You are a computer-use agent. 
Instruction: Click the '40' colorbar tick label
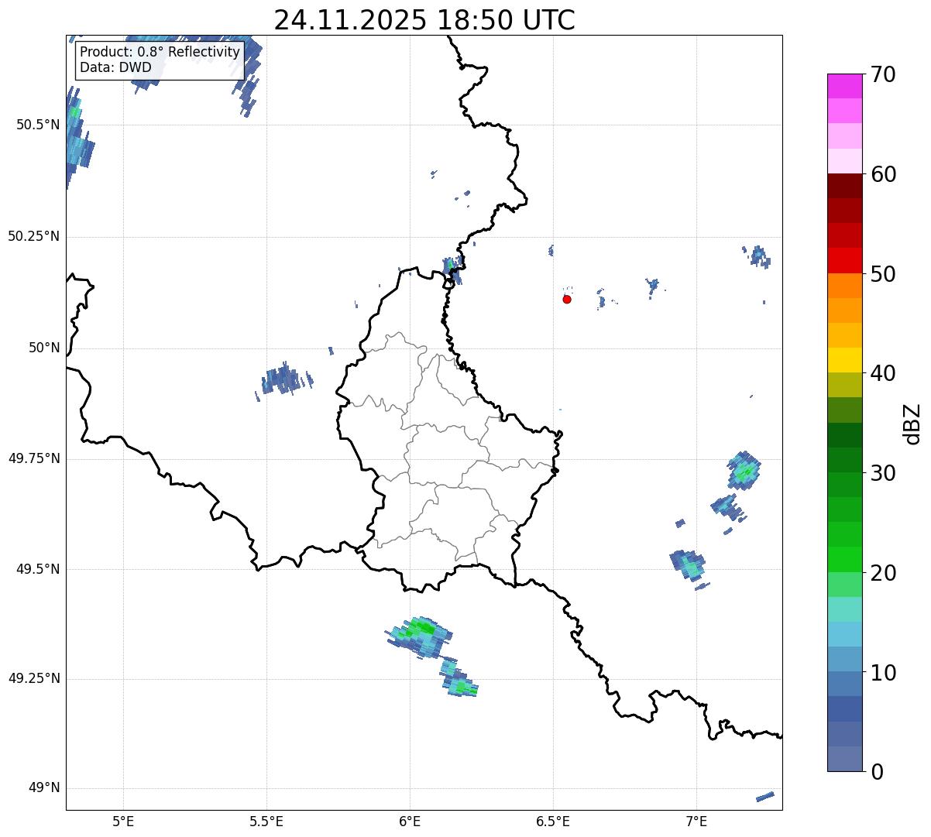[883, 374]
